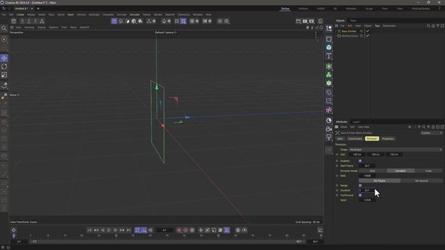Image resolution: width=445 pixels, height=250 pixels.
Task: Open the Create menu
Action: point(20,15)
